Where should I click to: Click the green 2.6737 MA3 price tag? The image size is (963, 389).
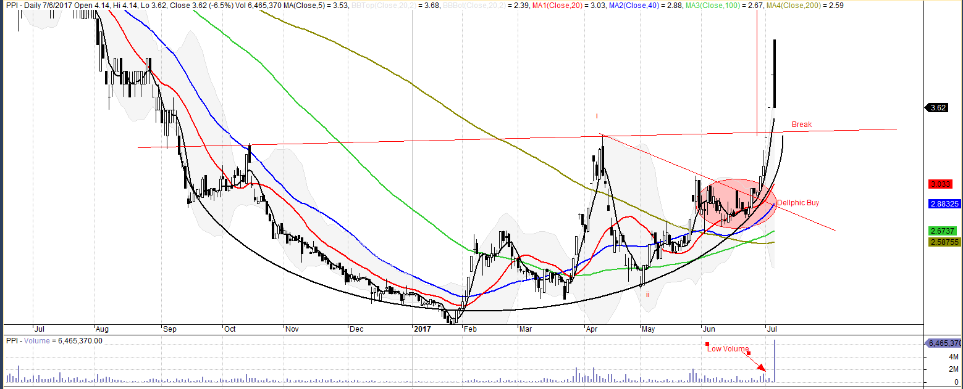(943, 231)
